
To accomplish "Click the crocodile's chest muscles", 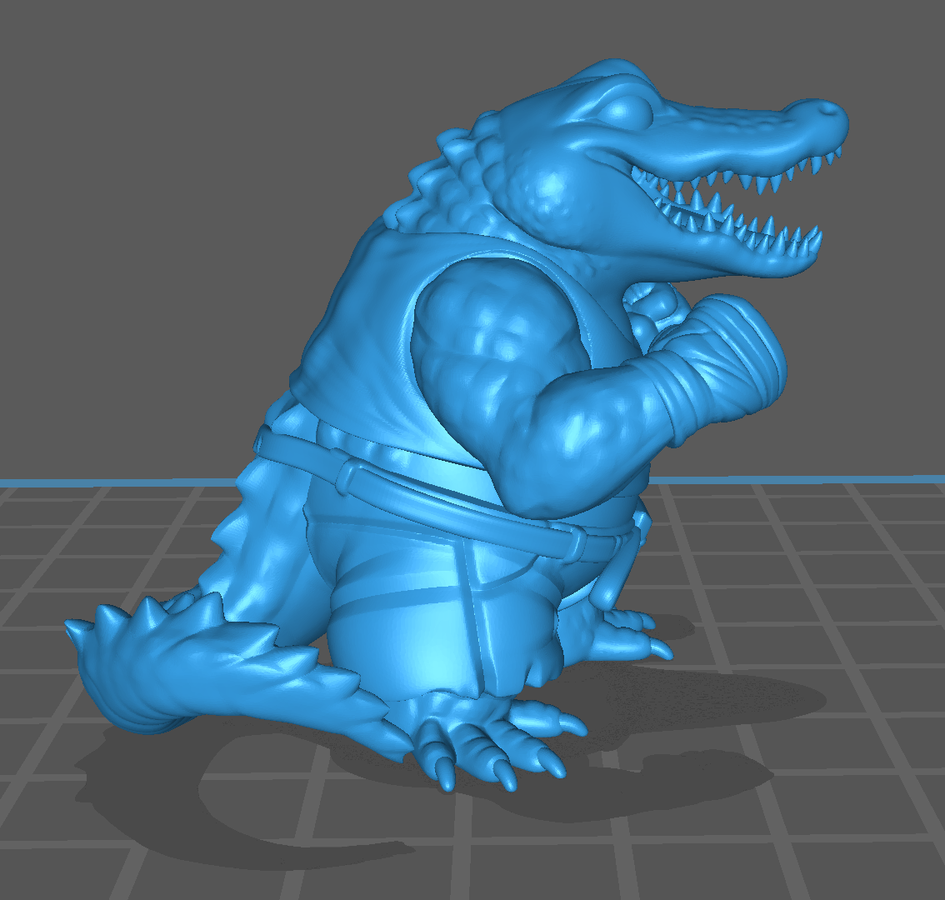I will coord(492,333).
